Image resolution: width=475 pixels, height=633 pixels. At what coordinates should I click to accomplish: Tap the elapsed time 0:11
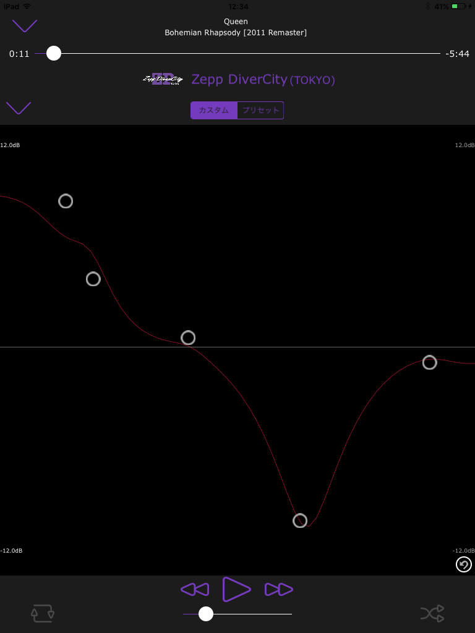coord(19,54)
